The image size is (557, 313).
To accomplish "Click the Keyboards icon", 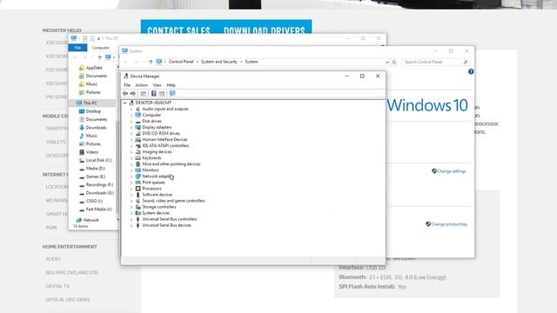I will [x=138, y=158].
